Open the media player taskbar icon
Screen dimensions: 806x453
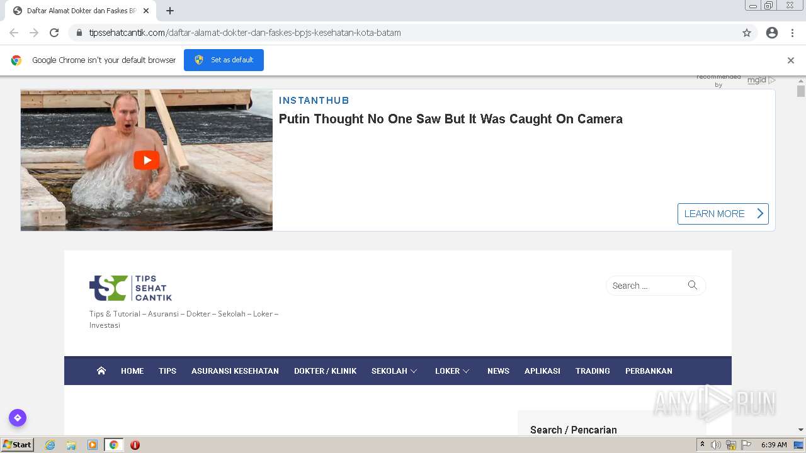point(93,445)
